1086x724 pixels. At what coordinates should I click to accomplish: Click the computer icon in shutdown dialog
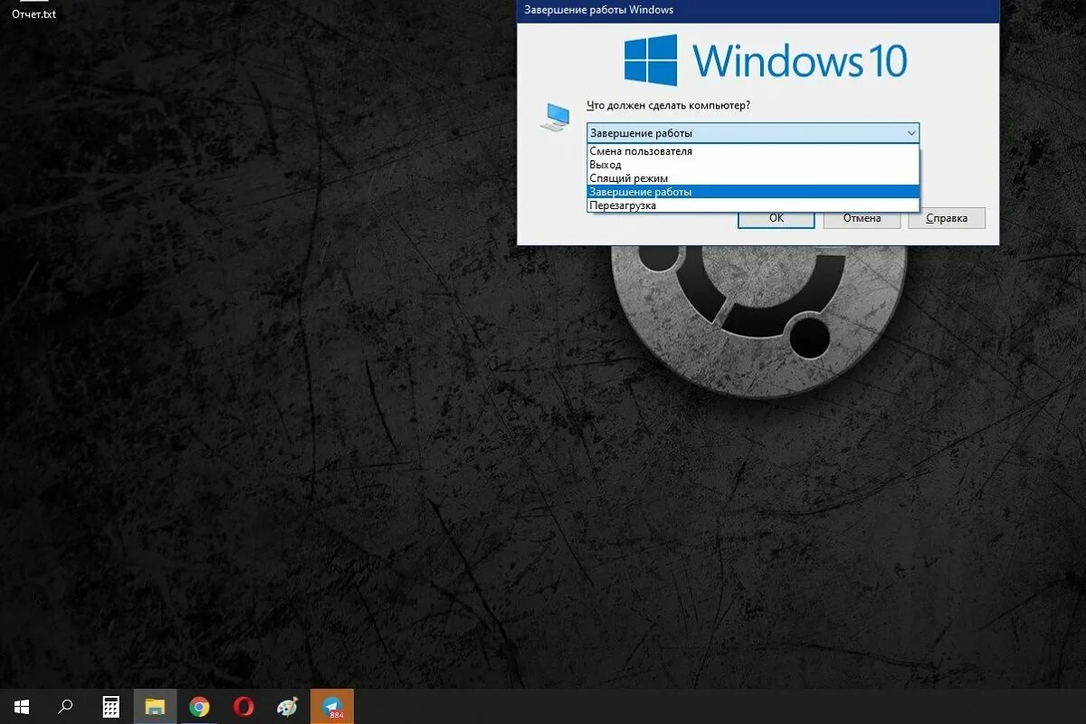555,117
